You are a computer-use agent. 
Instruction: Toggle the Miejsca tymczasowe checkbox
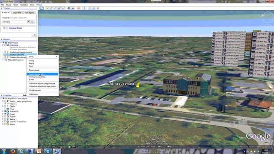(x=3, y=60)
